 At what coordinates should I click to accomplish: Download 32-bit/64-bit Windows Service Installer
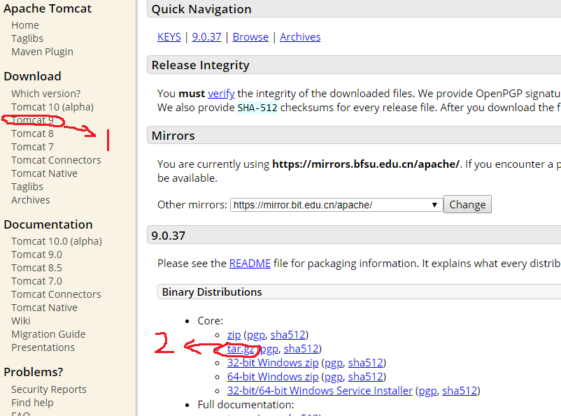(320, 391)
